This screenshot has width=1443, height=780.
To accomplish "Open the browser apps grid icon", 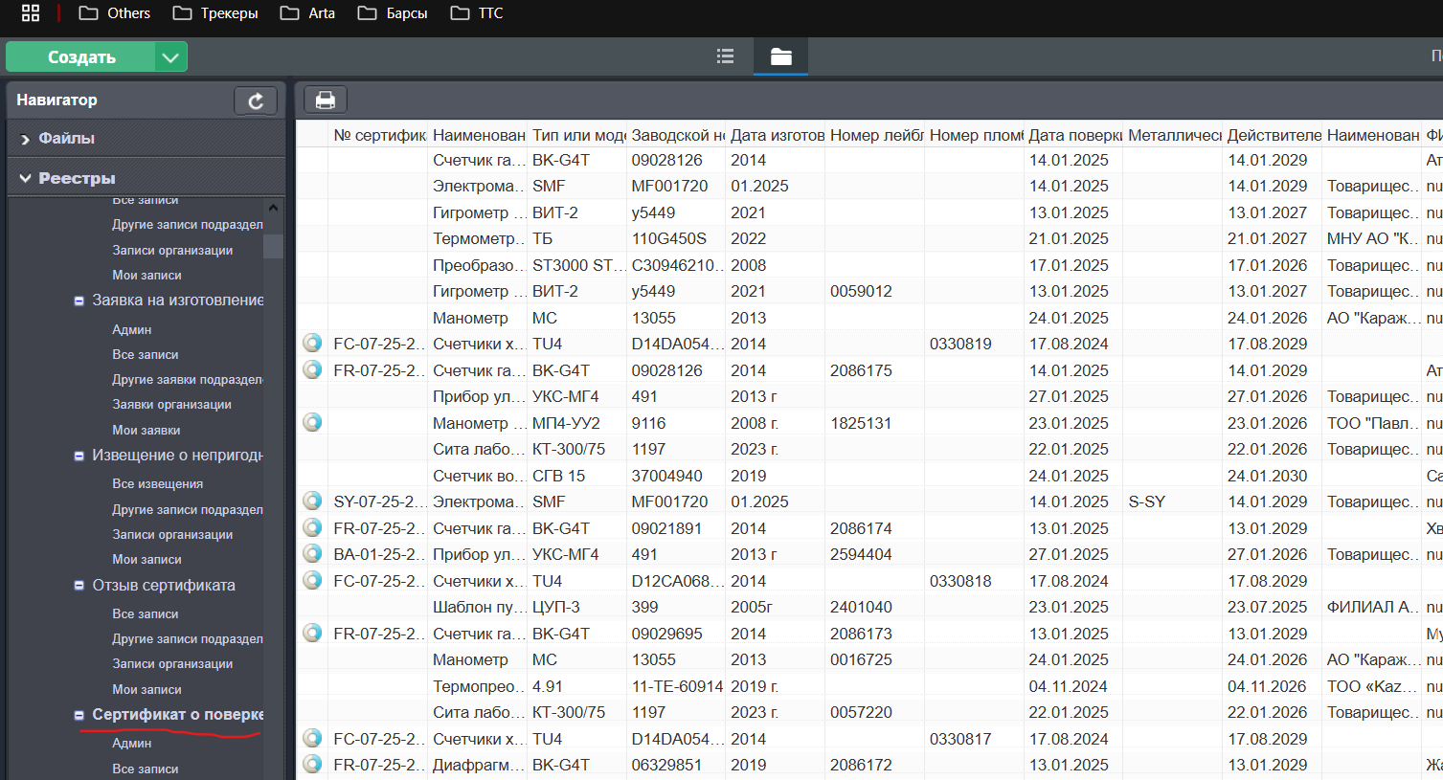I will pos(31,13).
